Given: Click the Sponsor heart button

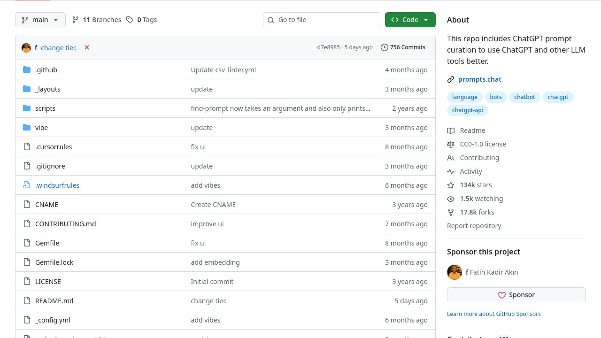Looking at the screenshot, I should (x=516, y=295).
